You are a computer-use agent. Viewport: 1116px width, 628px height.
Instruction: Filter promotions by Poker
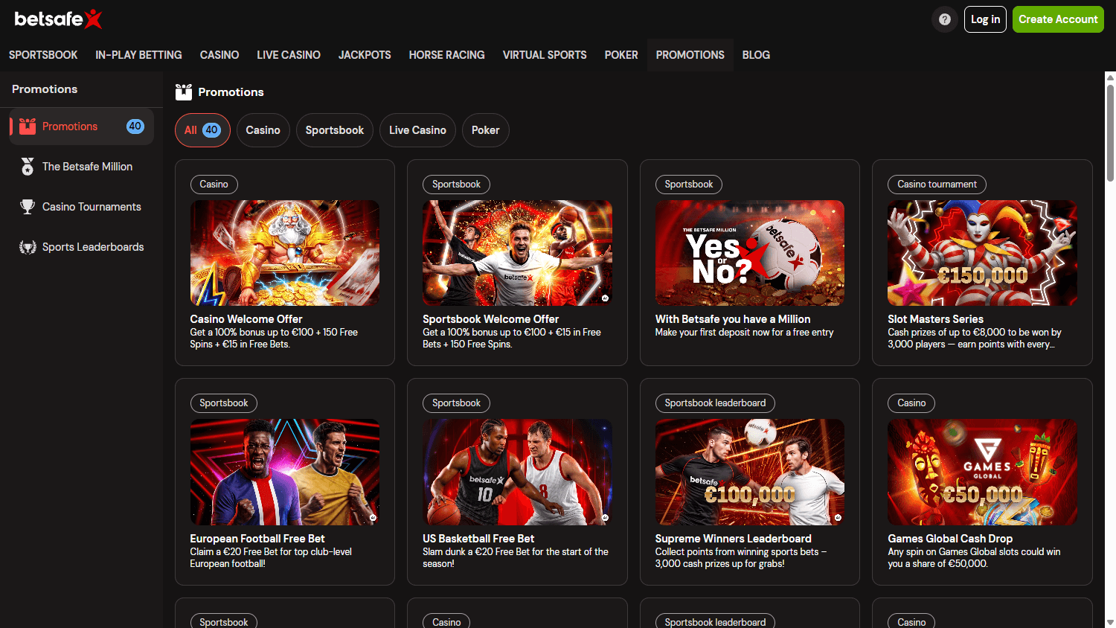(485, 130)
